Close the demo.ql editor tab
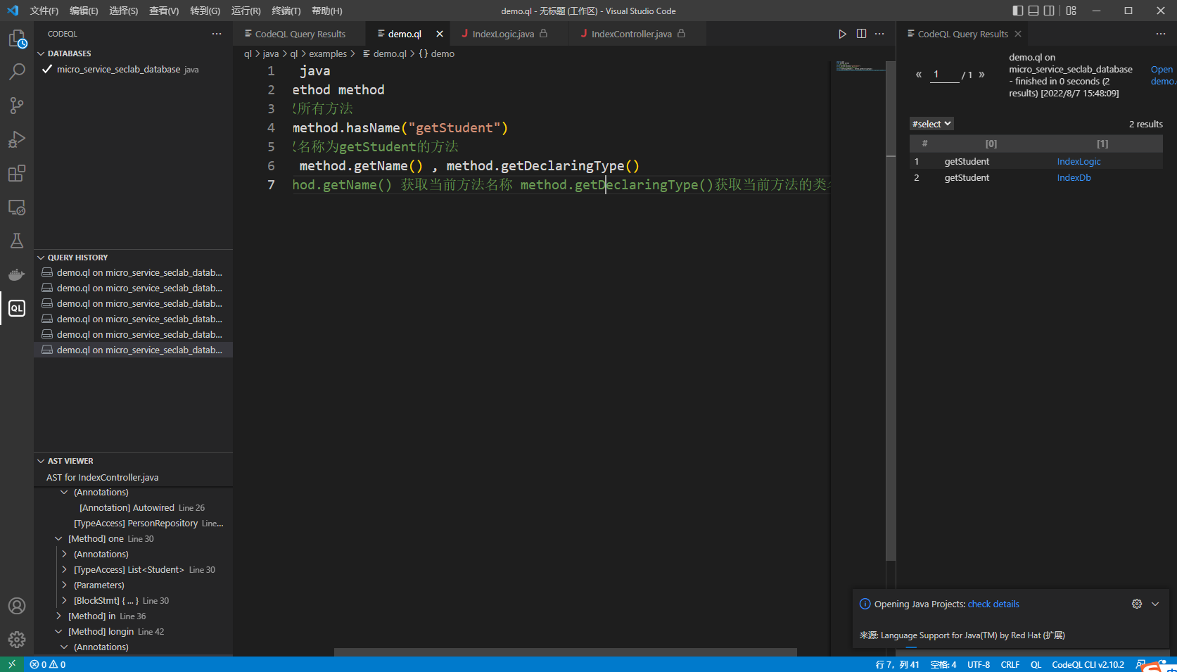1177x672 pixels. [x=440, y=34]
